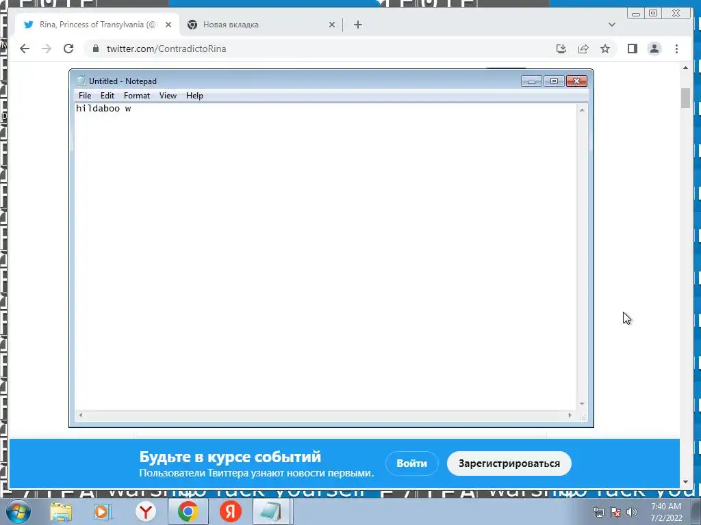Maximize the Notepad window
The height and width of the screenshot is (525, 701).
[554, 81]
